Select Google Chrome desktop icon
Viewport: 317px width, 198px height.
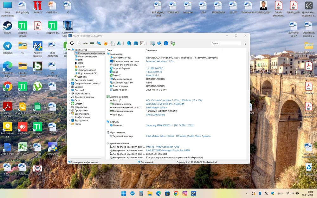(8, 90)
